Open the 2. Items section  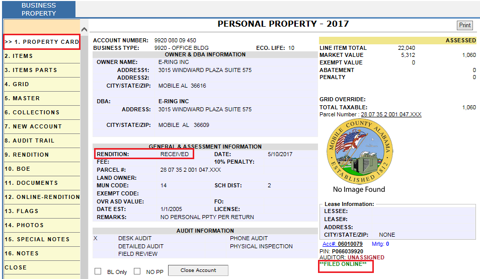[x=42, y=56]
